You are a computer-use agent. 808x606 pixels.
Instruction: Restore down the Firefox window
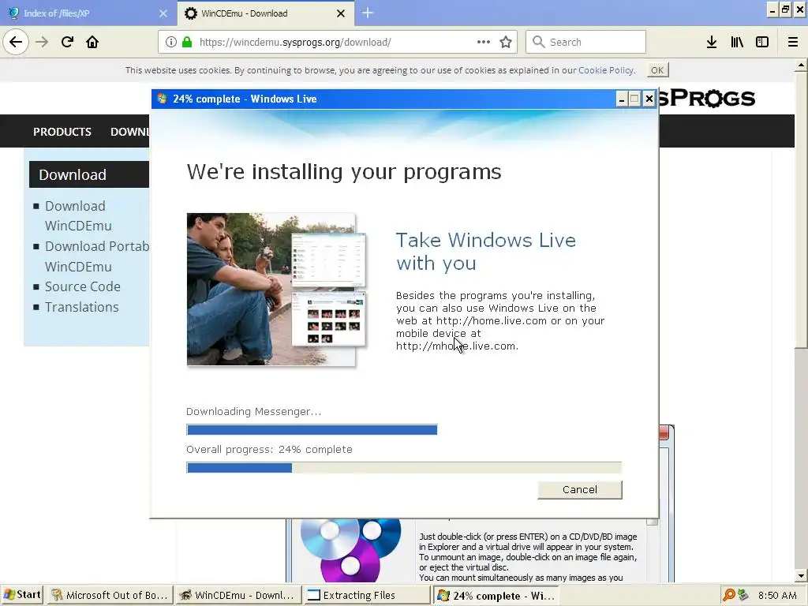click(785, 9)
